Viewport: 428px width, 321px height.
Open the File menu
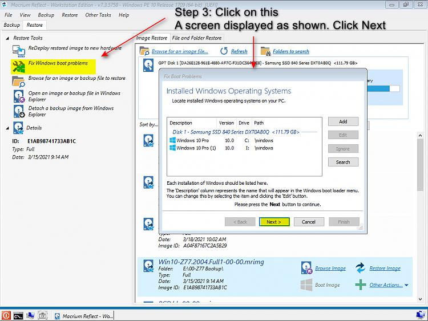9,15
